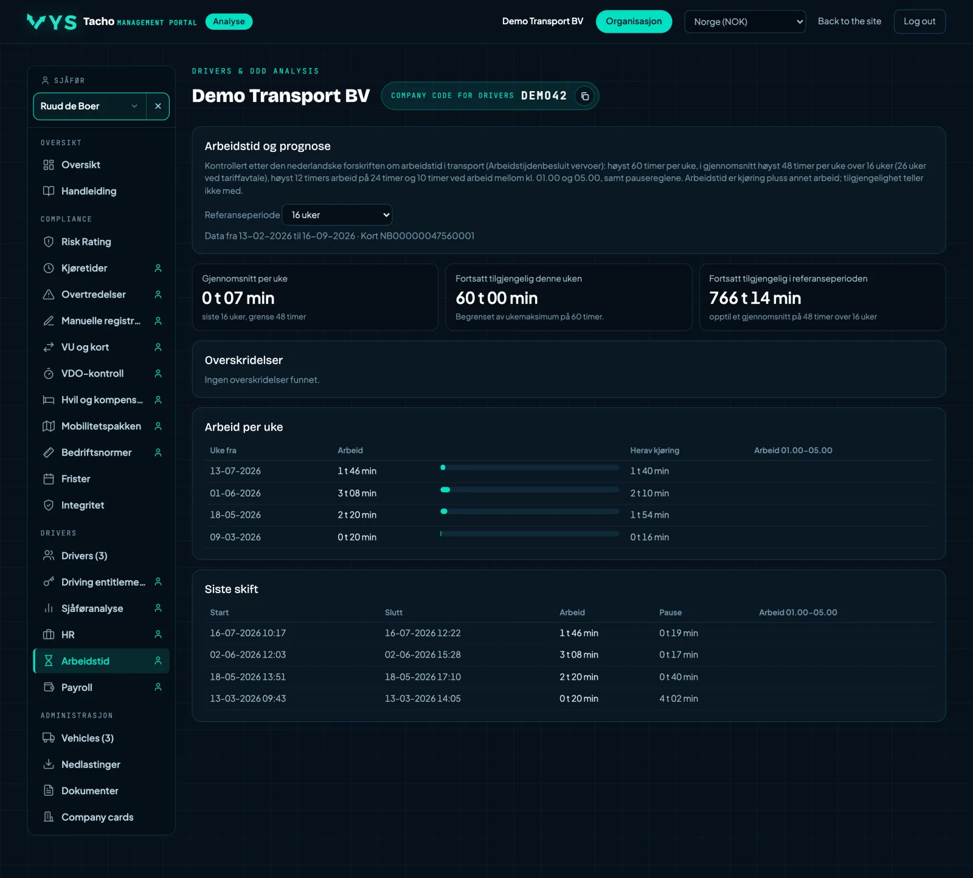The height and width of the screenshot is (878, 973).
Task: Toggle the Organisasjon view button
Action: 634,21
